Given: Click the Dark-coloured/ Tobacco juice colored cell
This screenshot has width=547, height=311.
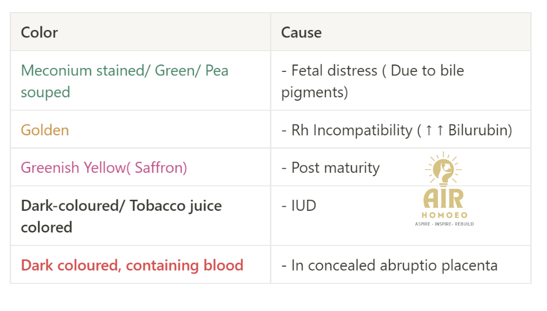Looking at the screenshot, I should tap(141, 216).
